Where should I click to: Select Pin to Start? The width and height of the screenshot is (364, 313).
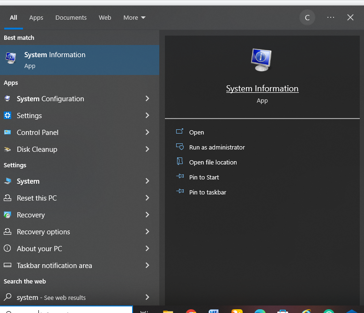[204, 178]
